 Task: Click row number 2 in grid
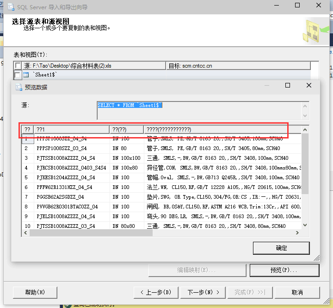click(x=28, y=148)
